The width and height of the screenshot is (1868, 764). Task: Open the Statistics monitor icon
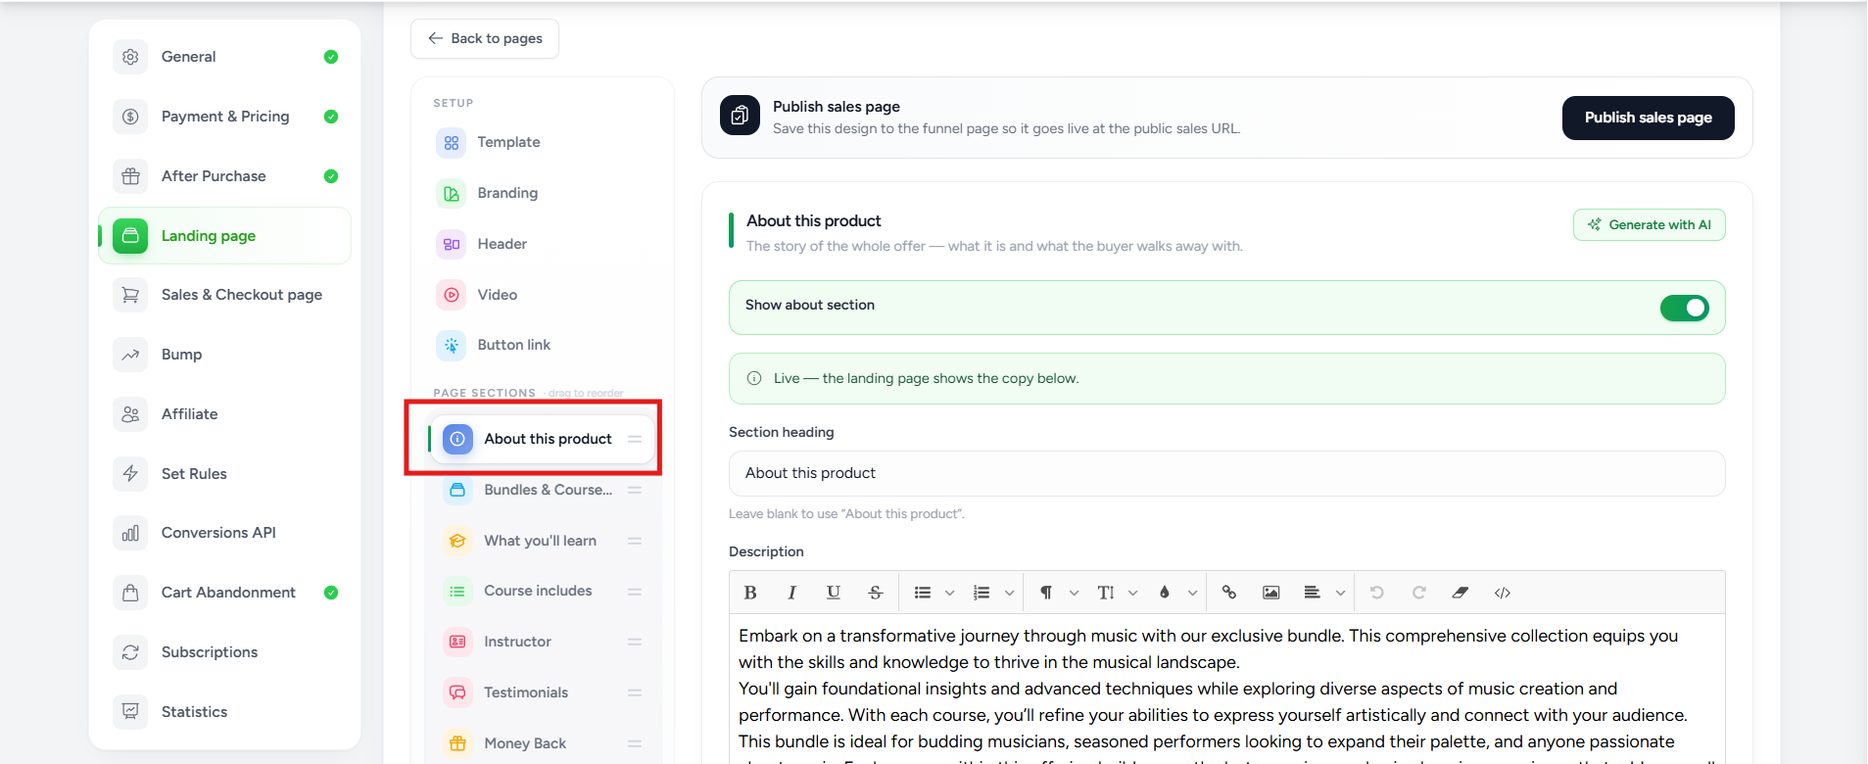(x=130, y=712)
